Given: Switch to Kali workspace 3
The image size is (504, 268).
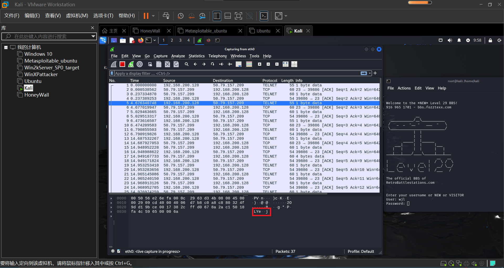Looking at the screenshot, I should [180, 40].
